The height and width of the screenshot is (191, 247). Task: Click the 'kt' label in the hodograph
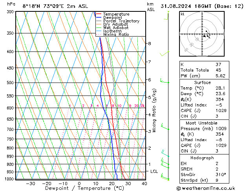(x=183, y=14)
